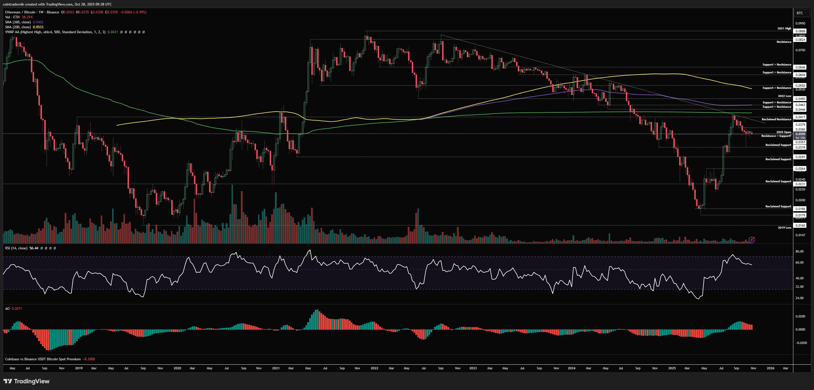Viewport: 814px width, 390px height.
Task: Click the 0.0888 price label for 2021 High
Action: coord(800,31)
